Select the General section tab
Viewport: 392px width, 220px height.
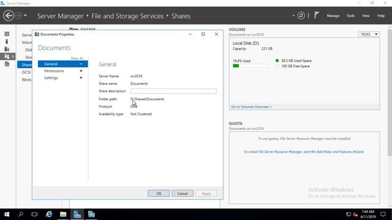[62, 64]
